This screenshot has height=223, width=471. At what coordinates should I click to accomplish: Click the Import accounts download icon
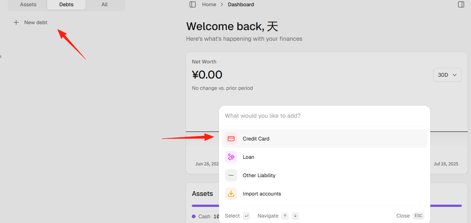231,194
